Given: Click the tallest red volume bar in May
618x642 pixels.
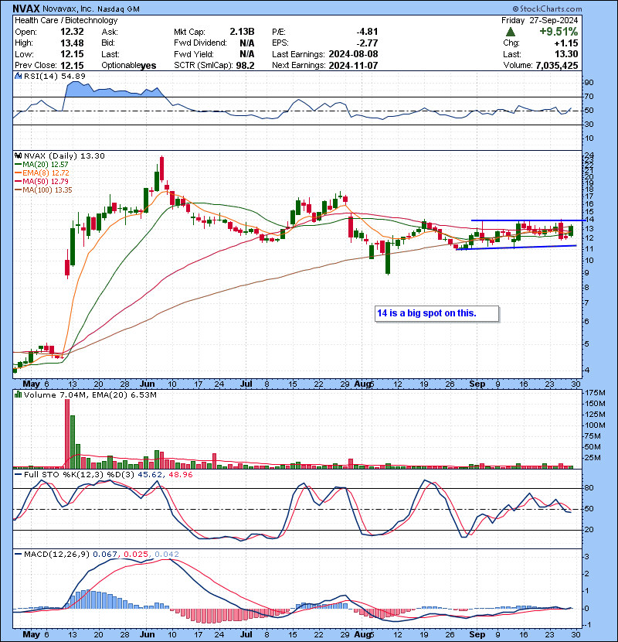Looking at the screenshot, I should point(67,434).
